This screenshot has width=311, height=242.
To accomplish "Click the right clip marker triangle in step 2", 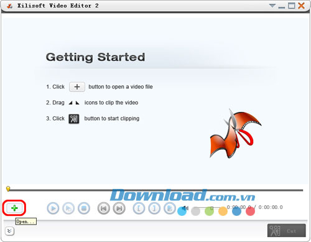I will click(x=78, y=103).
